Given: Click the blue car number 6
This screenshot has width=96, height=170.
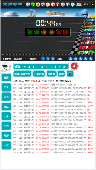Looking at the screenshot, I should coord(89,34).
